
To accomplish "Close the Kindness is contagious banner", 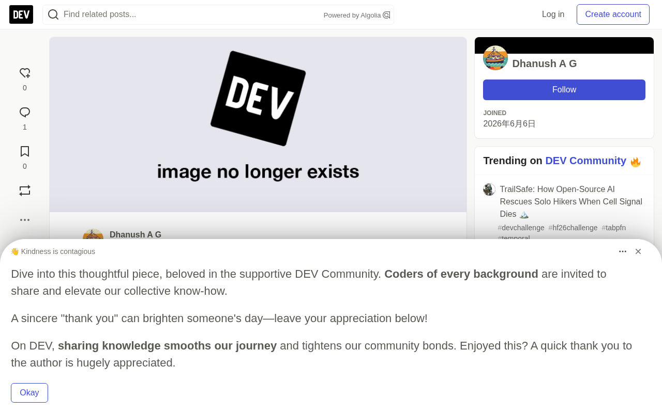I will coord(638,251).
